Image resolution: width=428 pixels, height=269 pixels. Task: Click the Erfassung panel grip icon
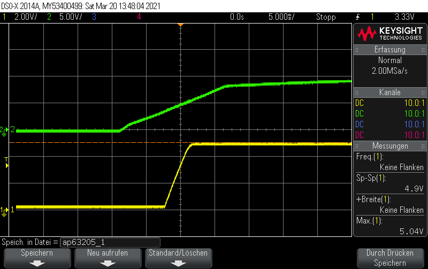coord(357,50)
